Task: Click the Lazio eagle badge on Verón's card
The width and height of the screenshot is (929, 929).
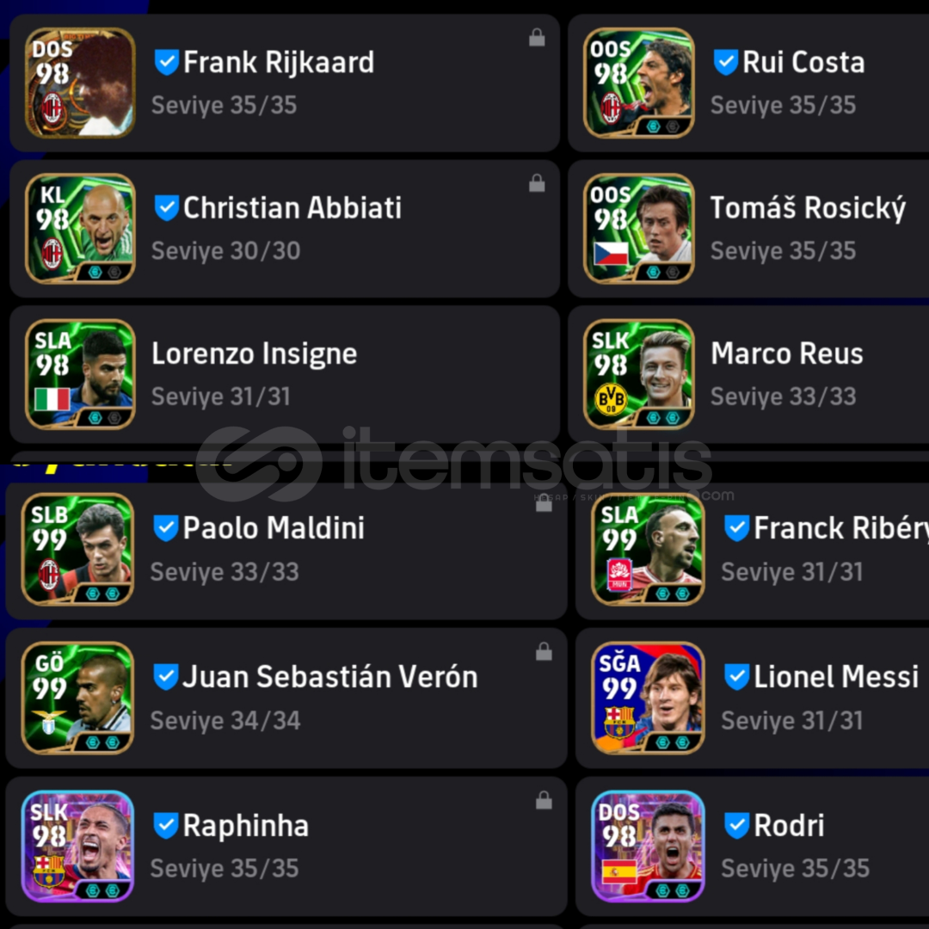Action: pyautogui.click(x=48, y=722)
